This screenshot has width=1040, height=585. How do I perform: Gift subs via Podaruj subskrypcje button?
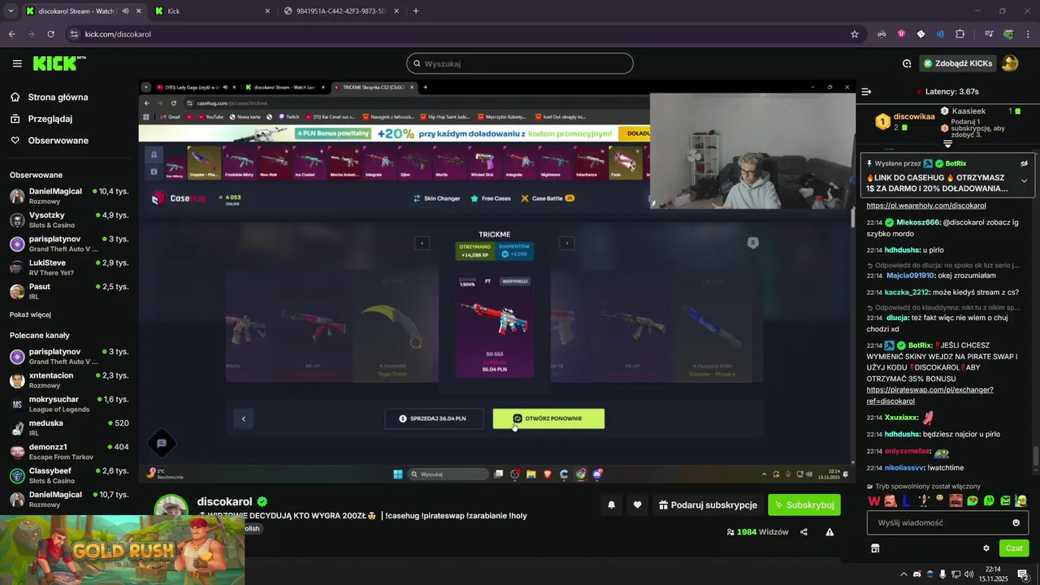708,505
